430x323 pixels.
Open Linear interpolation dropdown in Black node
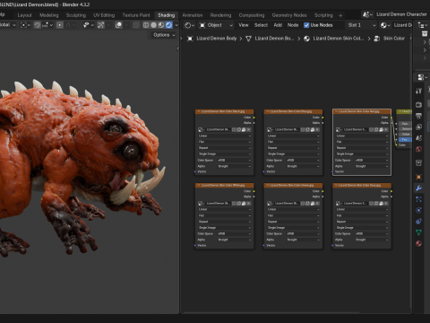click(224, 135)
